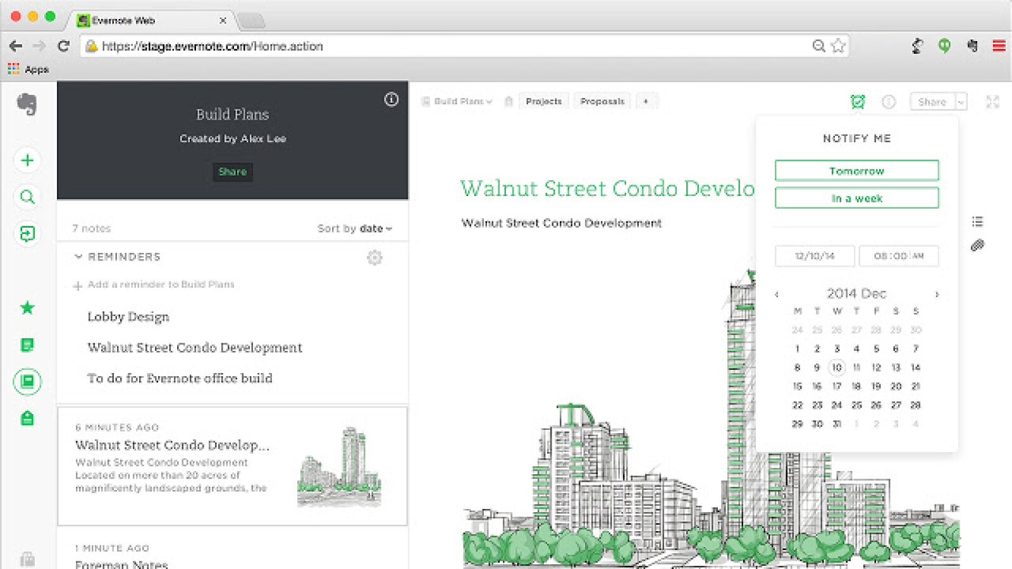
Task: Open Apps bookmarks shortcut
Action: 28,69
